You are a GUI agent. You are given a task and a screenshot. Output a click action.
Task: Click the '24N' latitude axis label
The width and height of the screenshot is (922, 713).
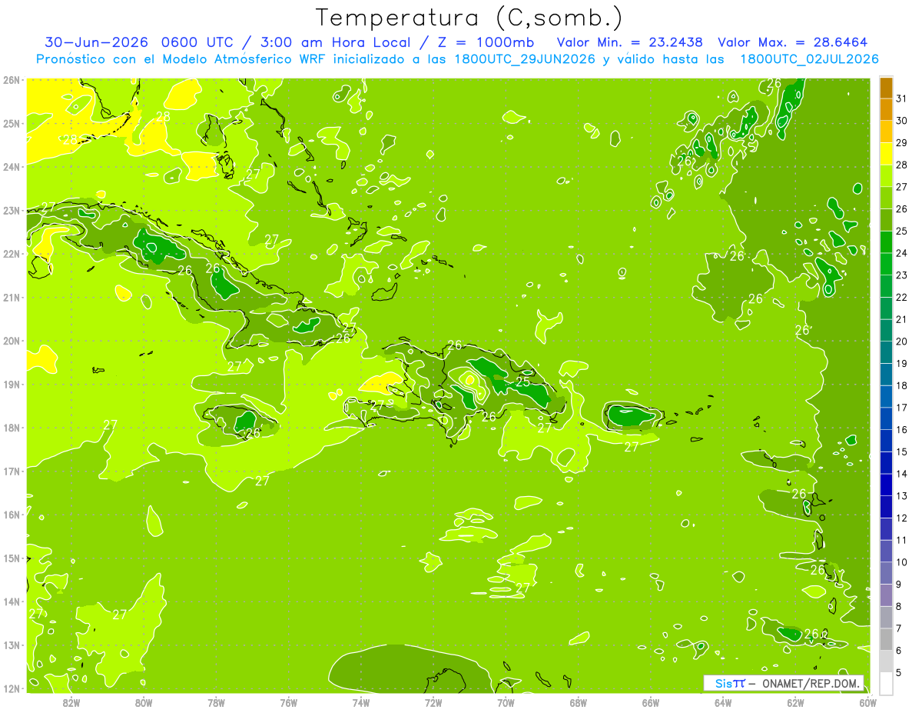point(12,167)
